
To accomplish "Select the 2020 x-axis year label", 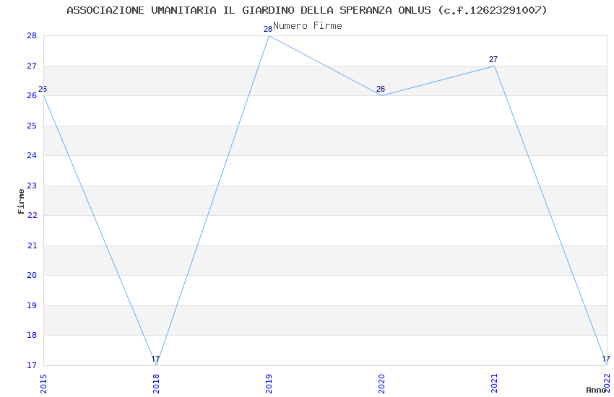I will pyautogui.click(x=382, y=384).
